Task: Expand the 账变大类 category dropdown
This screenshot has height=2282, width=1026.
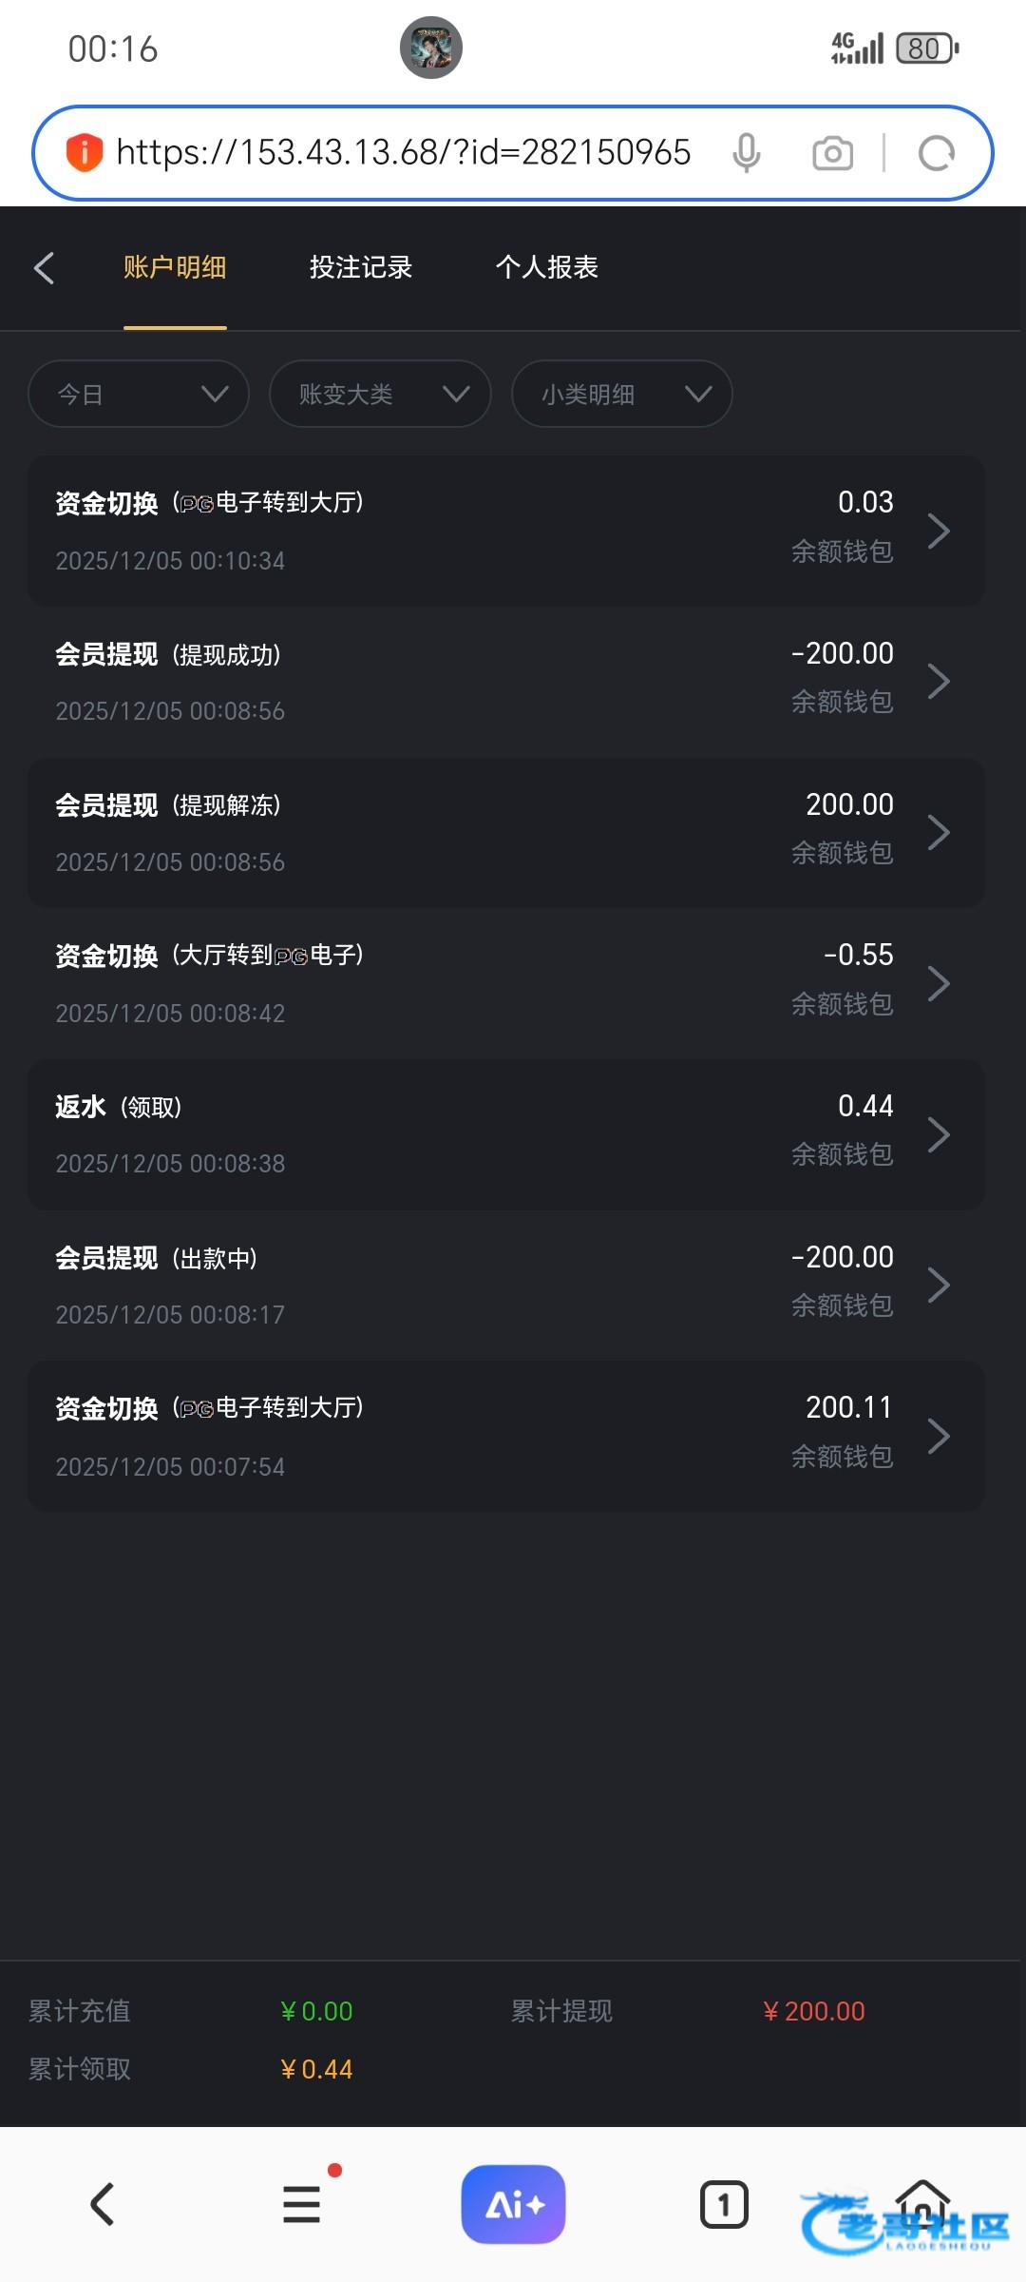Action: click(380, 394)
